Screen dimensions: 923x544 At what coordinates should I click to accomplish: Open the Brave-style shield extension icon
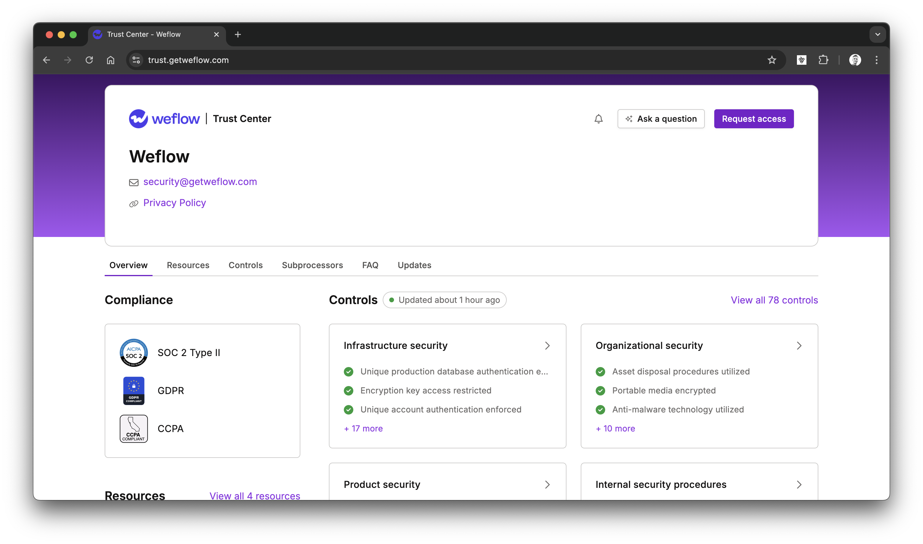click(x=801, y=60)
